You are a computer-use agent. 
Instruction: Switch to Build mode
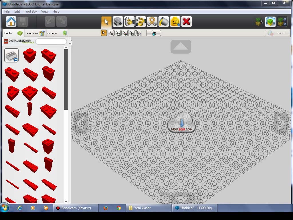coord(259,22)
